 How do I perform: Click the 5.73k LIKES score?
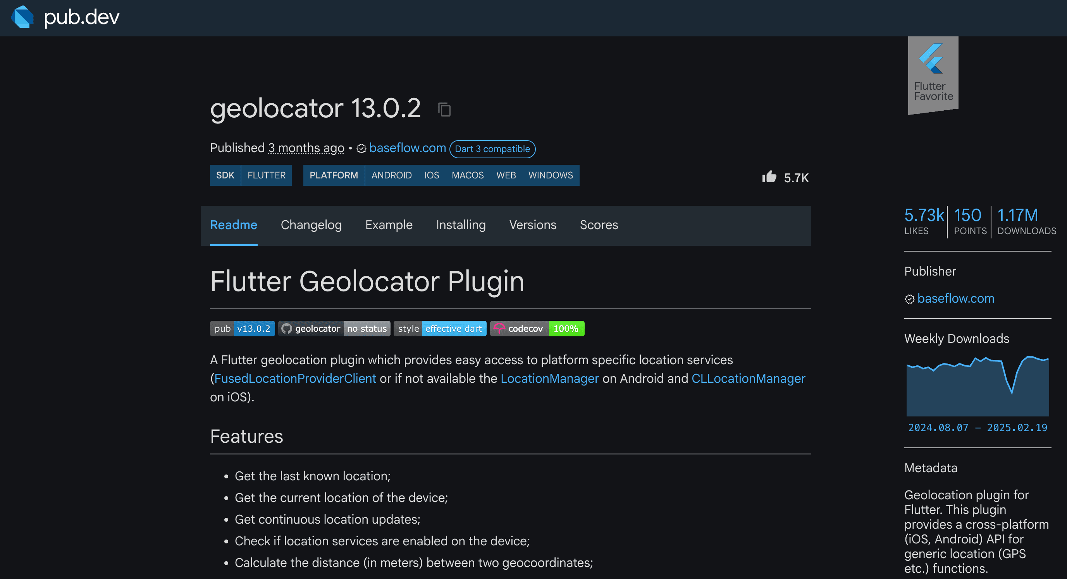(x=924, y=221)
